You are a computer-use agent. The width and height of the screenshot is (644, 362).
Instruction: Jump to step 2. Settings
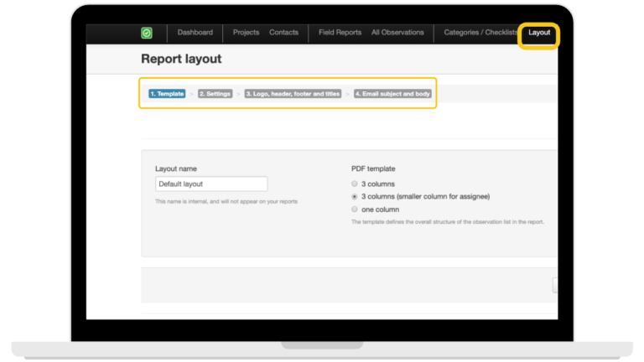(x=216, y=94)
